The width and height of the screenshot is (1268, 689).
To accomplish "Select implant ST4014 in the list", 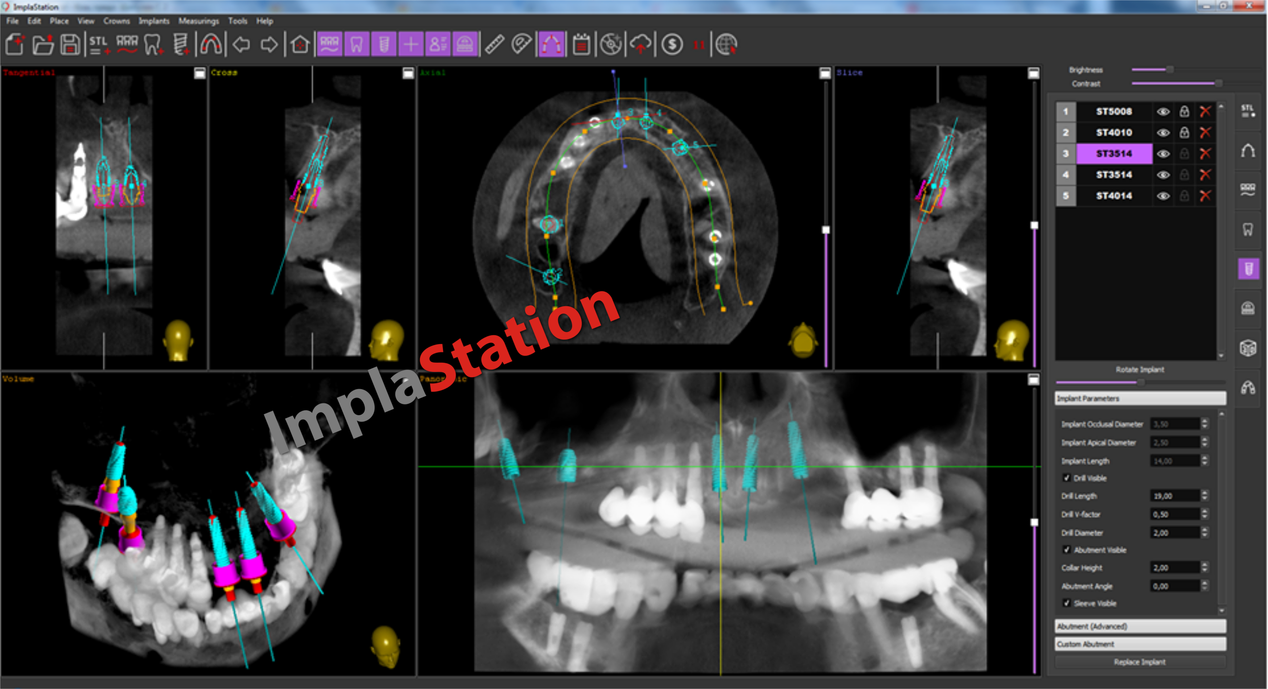I will [1114, 196].
